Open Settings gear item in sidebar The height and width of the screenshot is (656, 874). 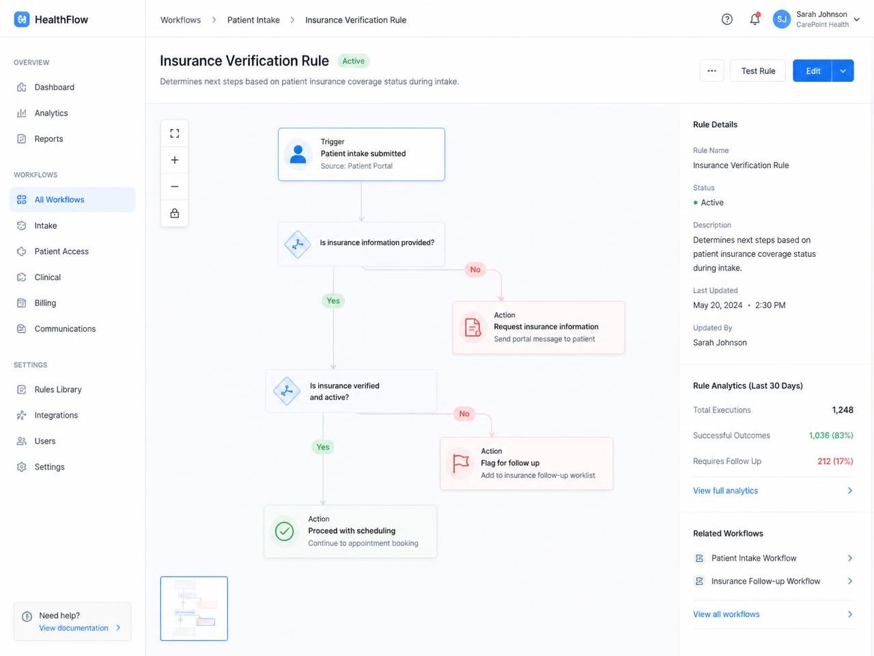[72, 467]
